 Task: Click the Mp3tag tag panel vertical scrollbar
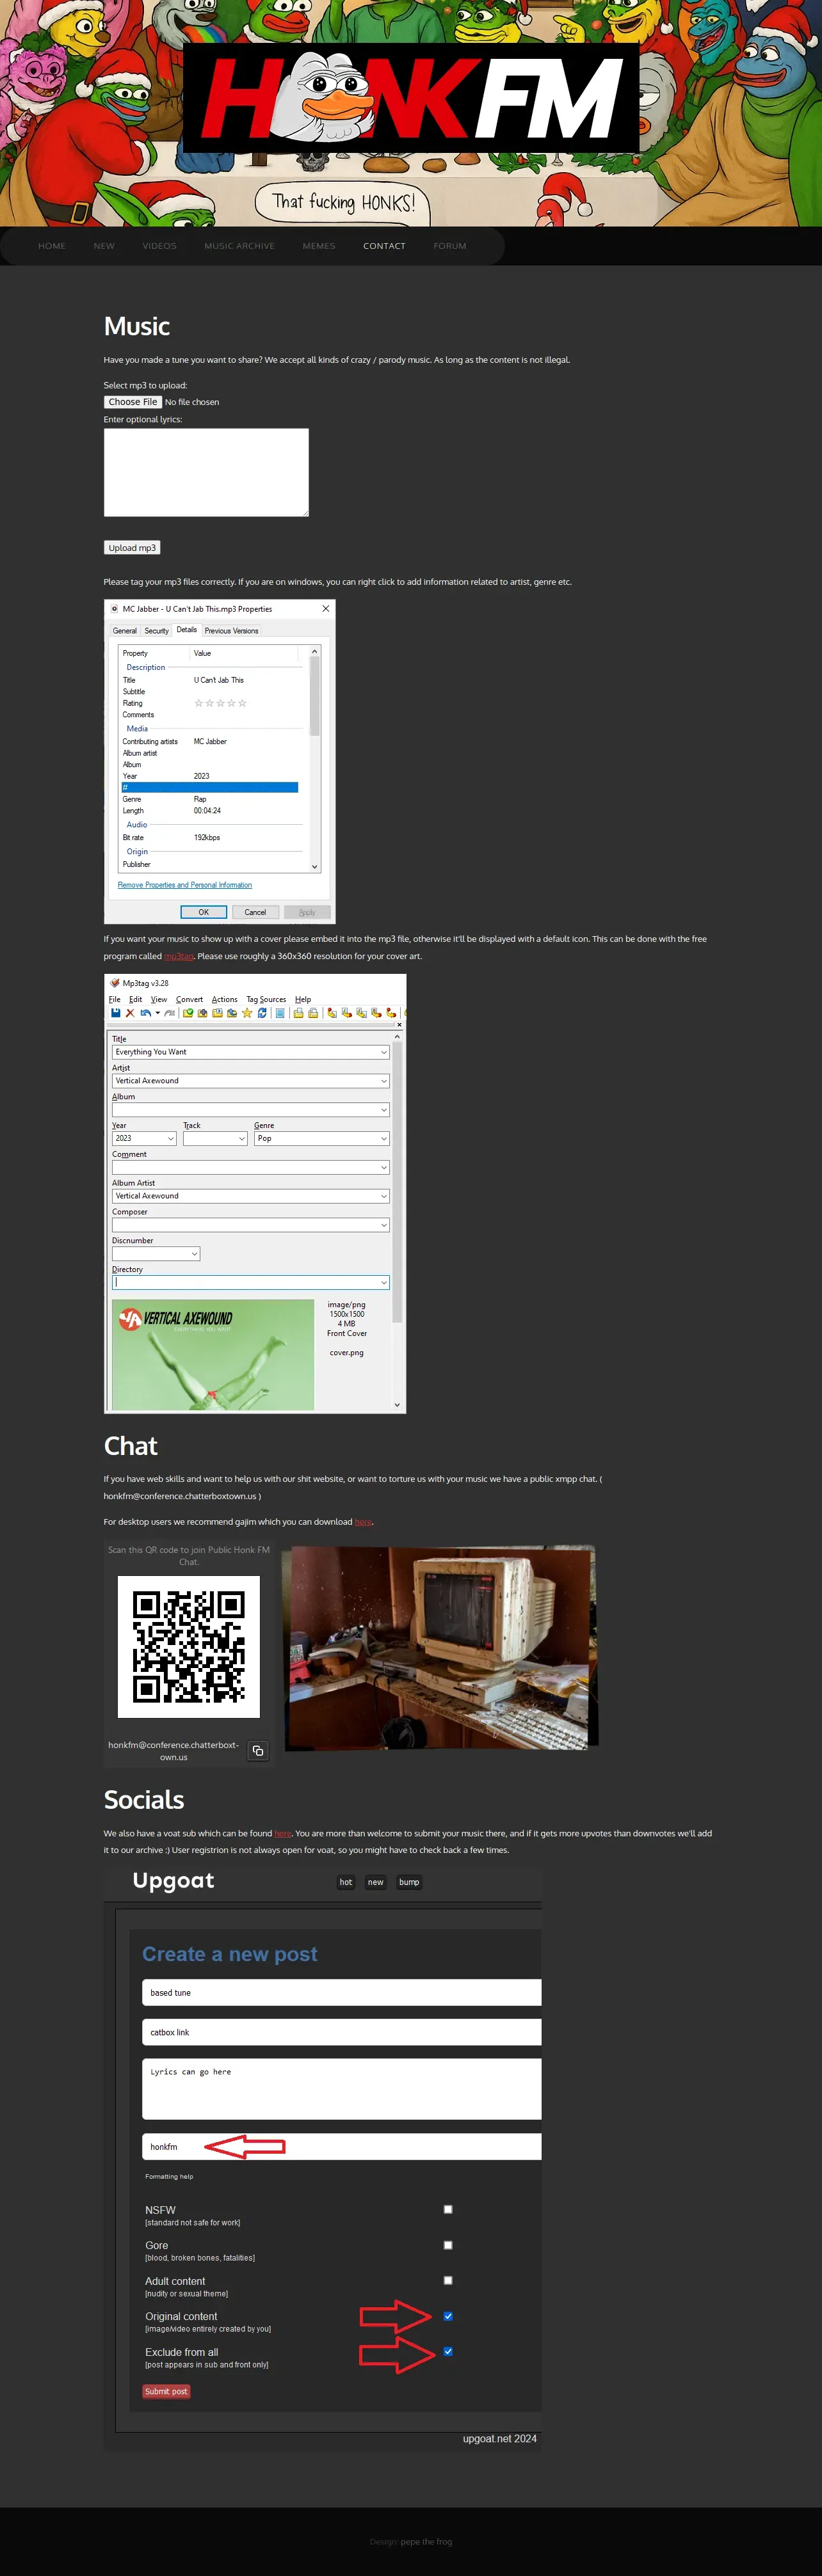coord(397,1184)
